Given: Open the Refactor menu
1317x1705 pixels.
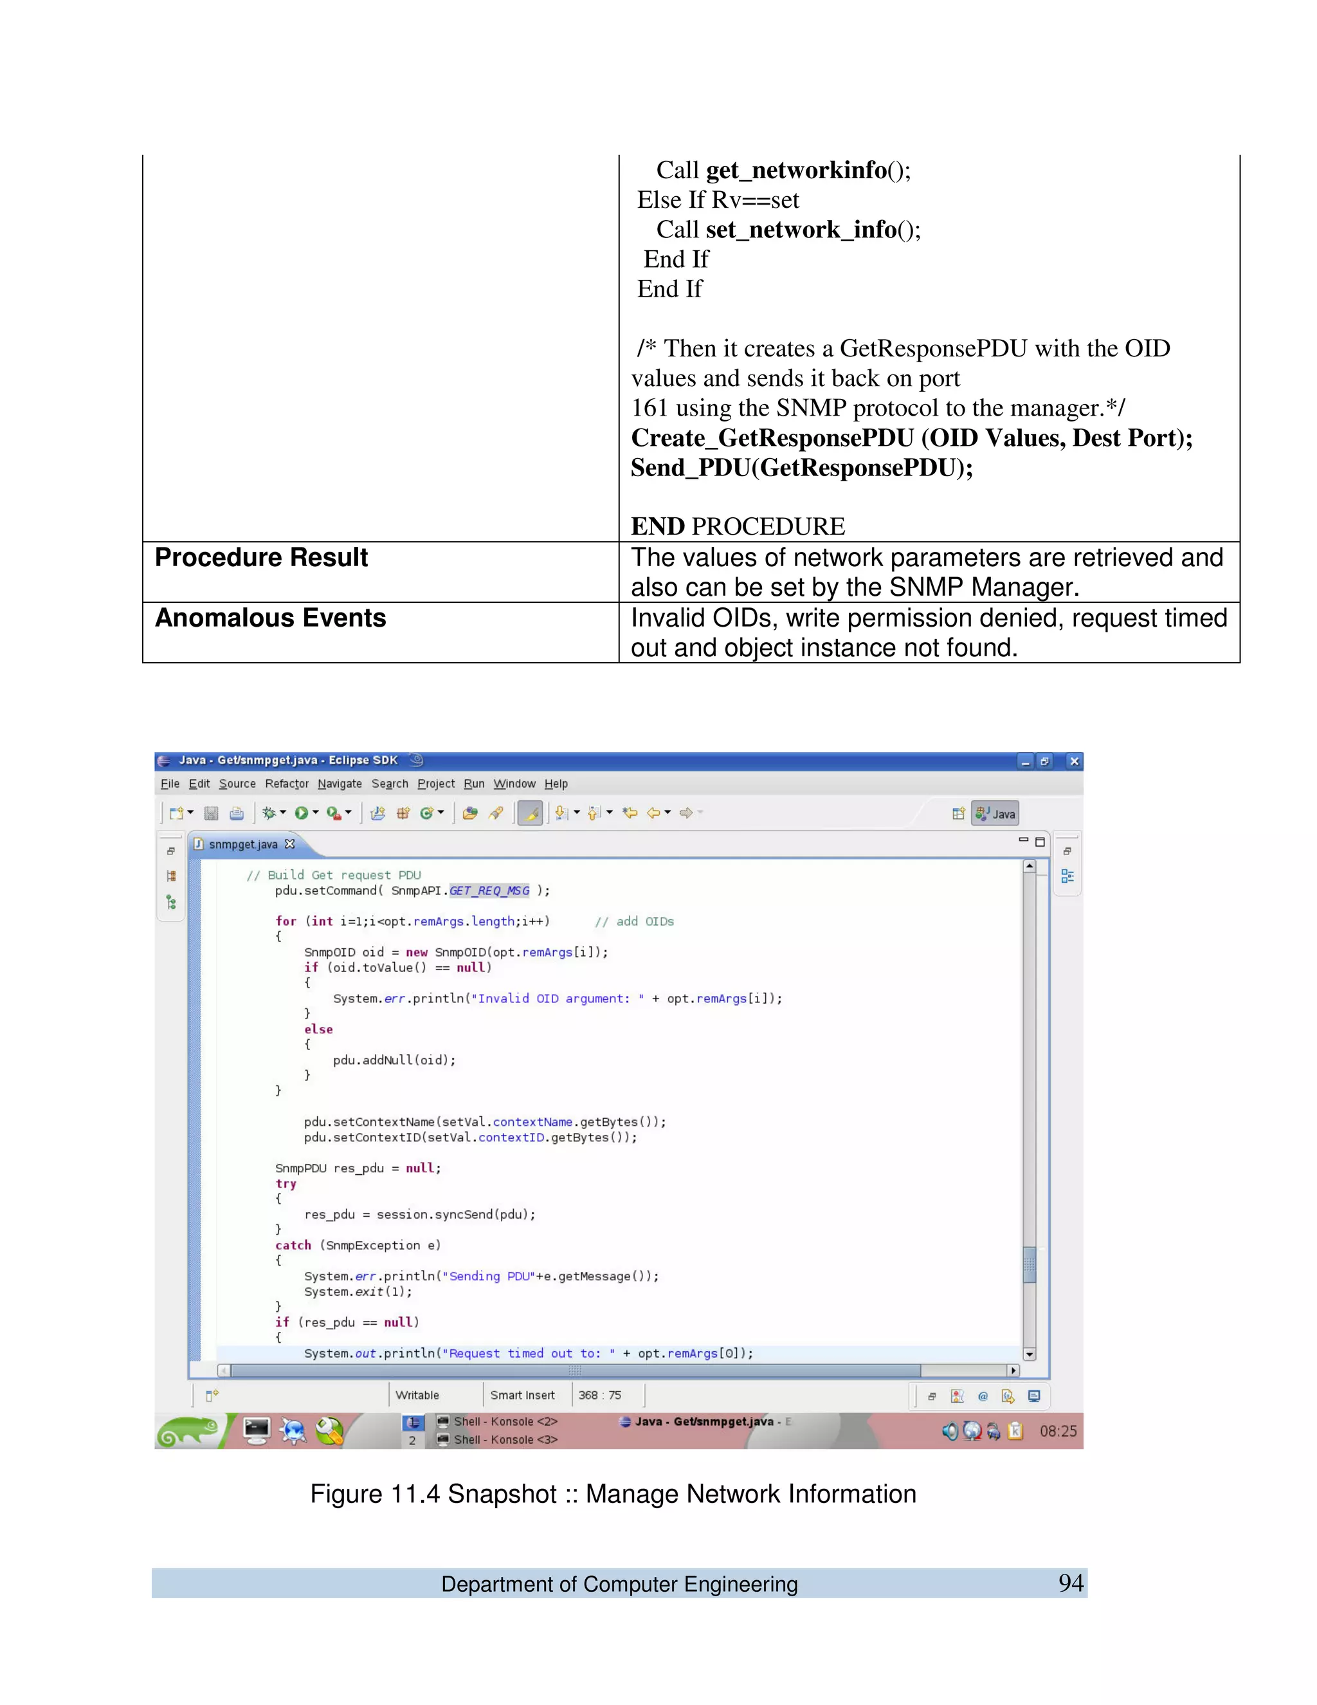Looking at the screenshot, I should (x=287, y=784).
